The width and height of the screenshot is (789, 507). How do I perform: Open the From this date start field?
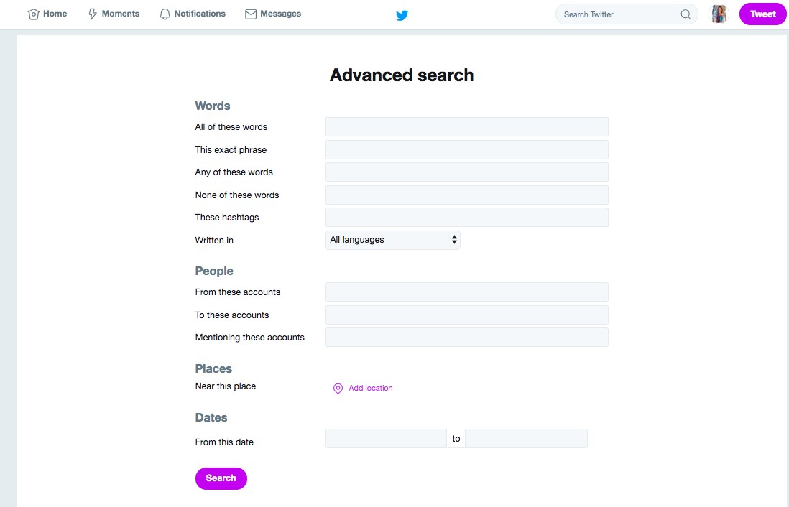click(x=385, y=439)
